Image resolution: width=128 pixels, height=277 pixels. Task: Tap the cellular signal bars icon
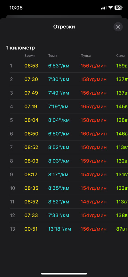[103, 8]
